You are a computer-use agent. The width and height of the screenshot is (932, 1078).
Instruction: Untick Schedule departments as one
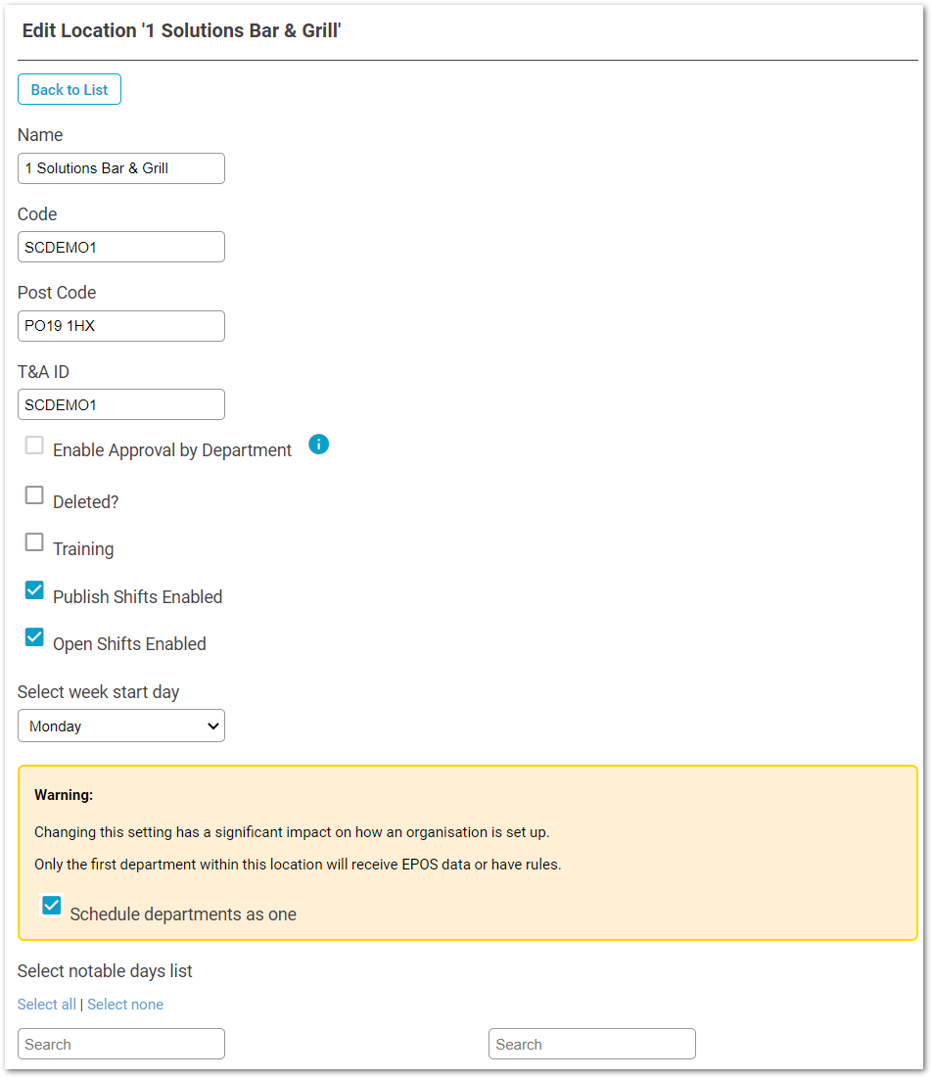[x=52, y=906]
